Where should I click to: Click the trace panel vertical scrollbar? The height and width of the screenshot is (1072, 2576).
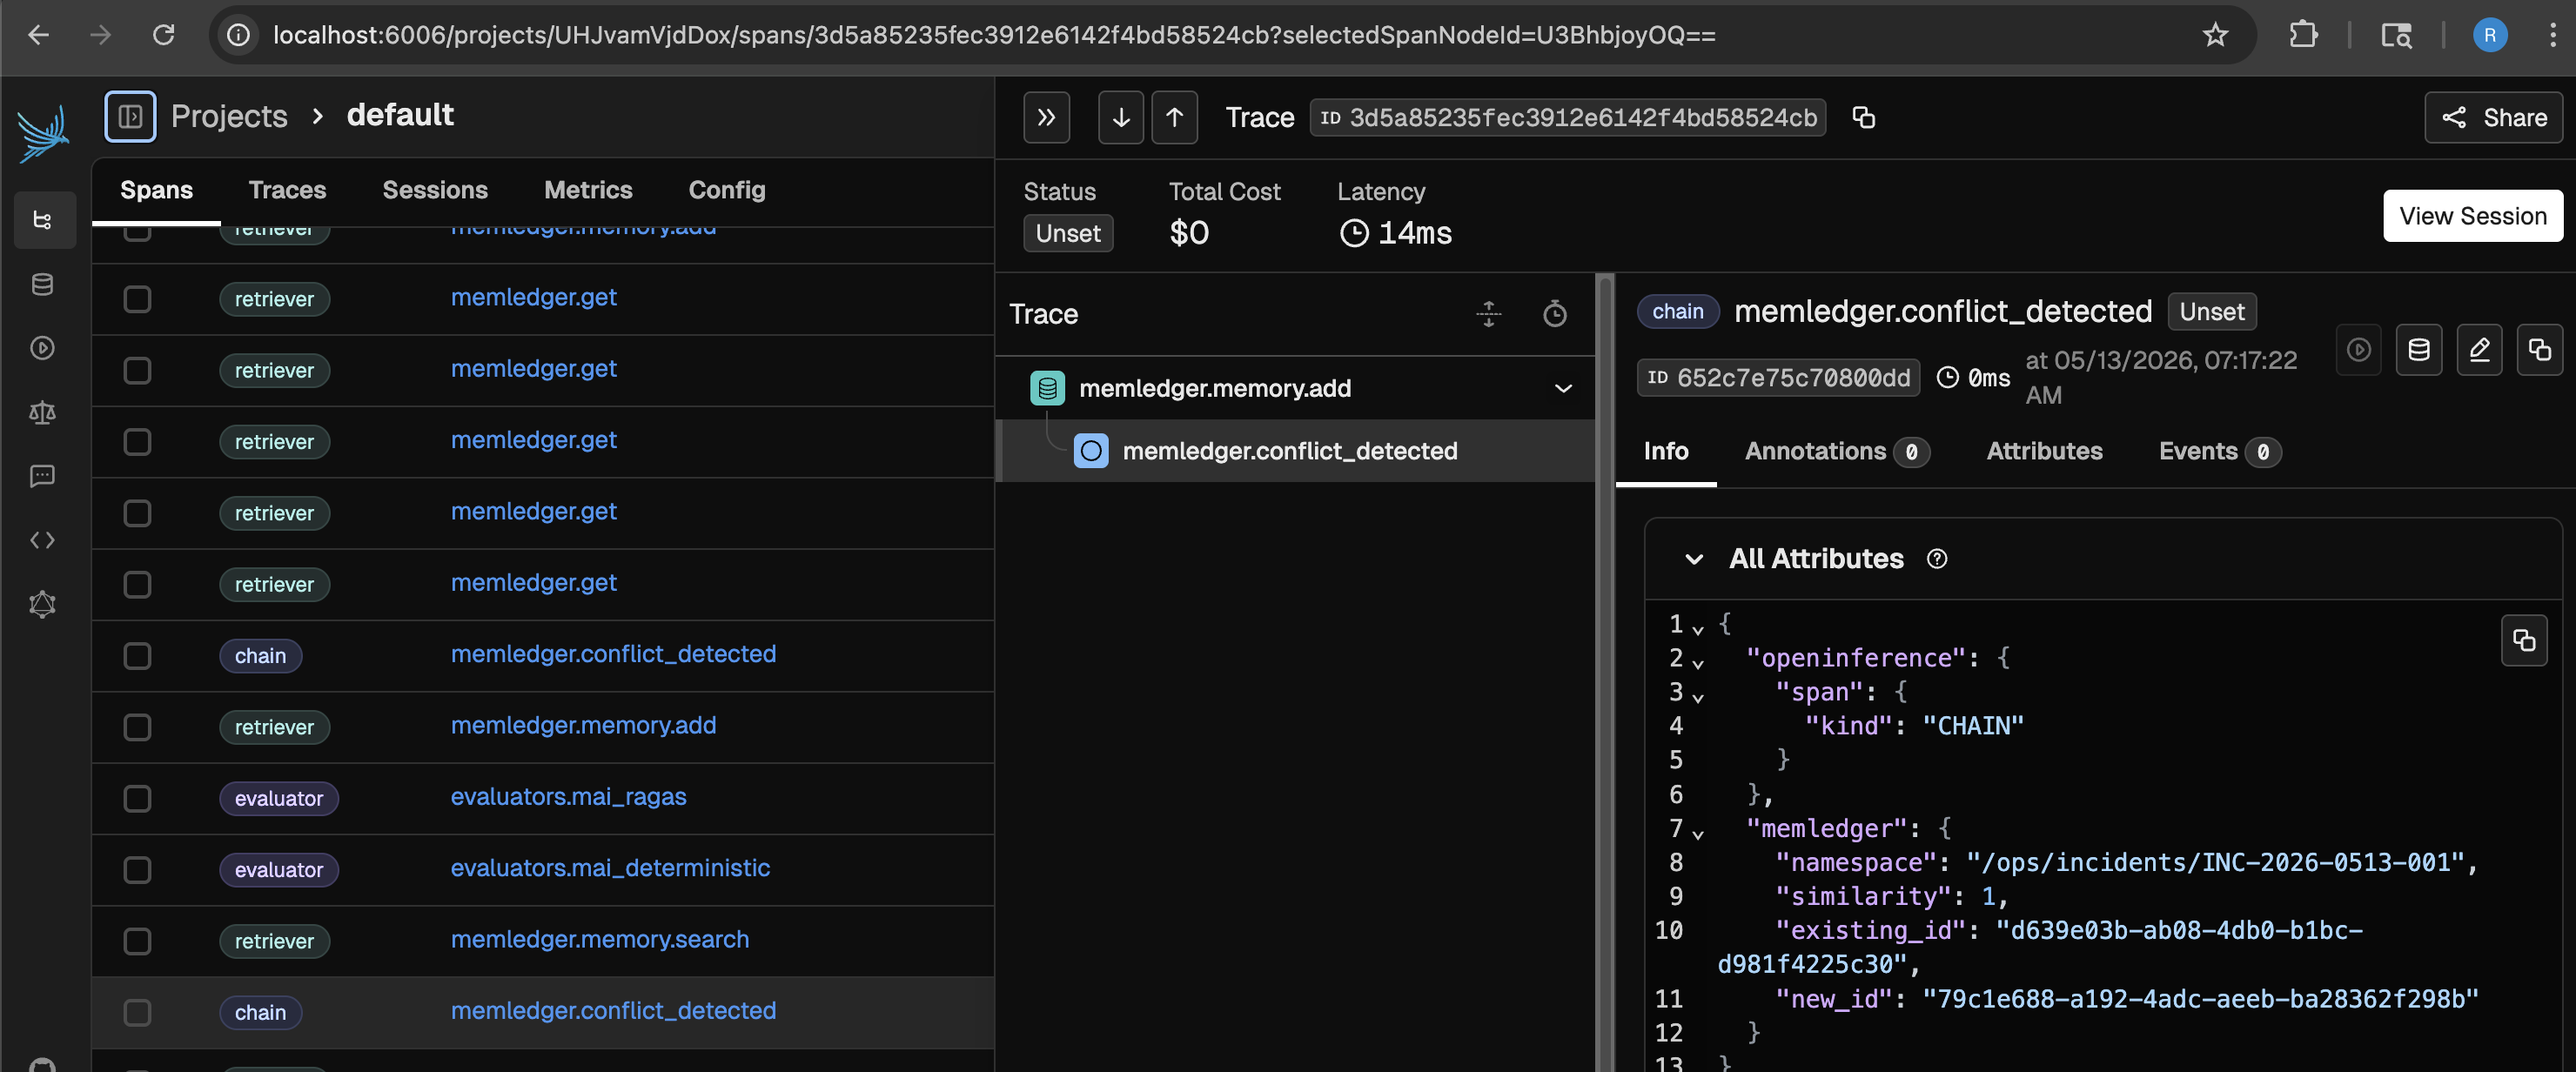coord(1605,672)
